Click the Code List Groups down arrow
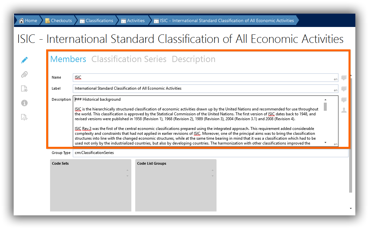The width and height of the screenshot is (369, 229). pos(213,176)
